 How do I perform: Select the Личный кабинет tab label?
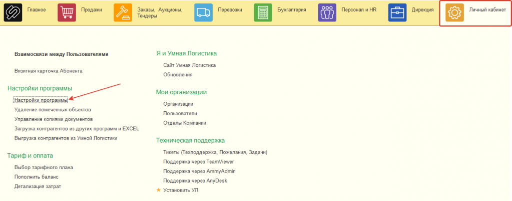point(487,10)
